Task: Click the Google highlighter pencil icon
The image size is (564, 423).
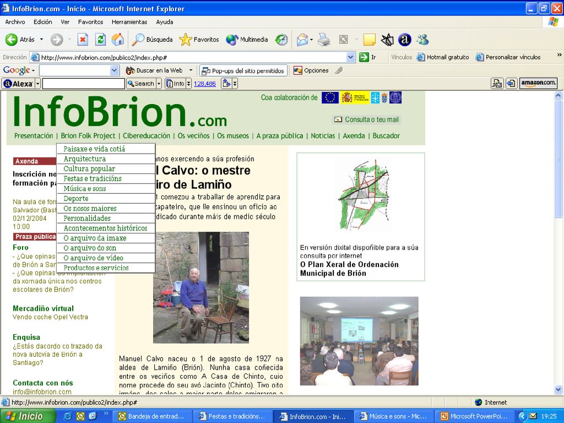Action: point(339,70)
